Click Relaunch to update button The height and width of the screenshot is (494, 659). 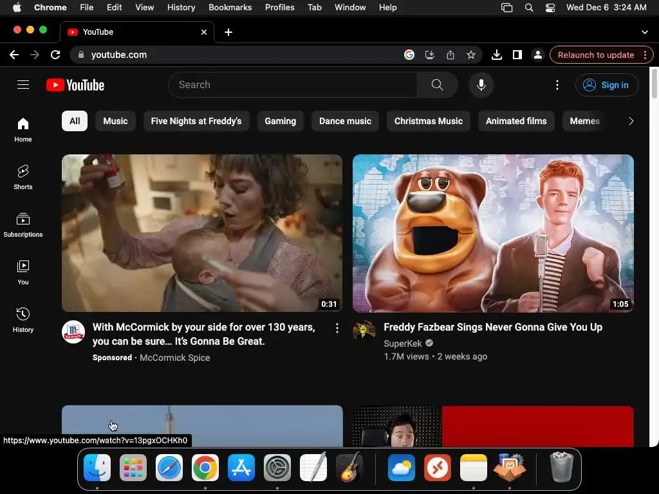point(595,55)
